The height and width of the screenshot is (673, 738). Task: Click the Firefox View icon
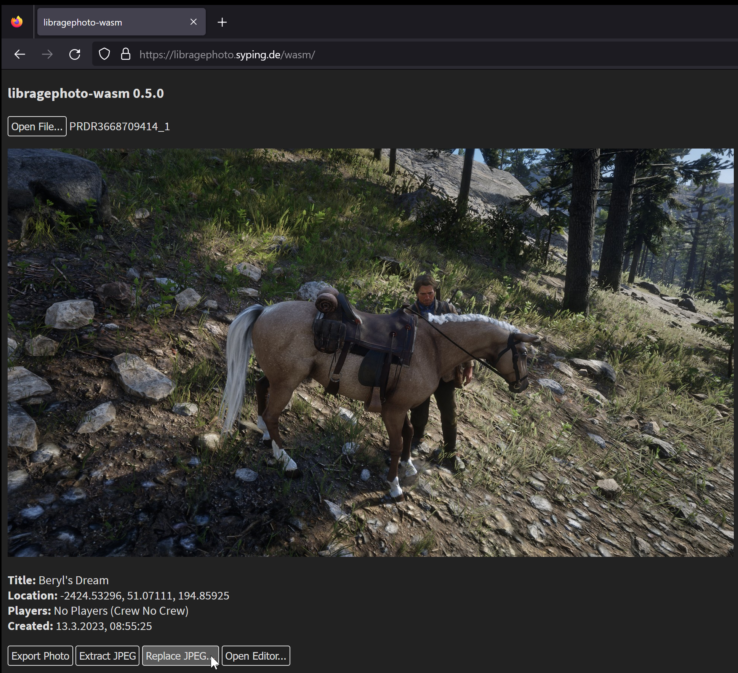click(x=17, y=22)
